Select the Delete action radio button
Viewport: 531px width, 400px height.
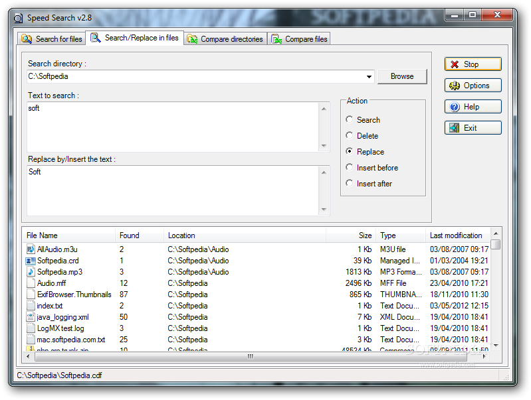[x=349, y=135]
